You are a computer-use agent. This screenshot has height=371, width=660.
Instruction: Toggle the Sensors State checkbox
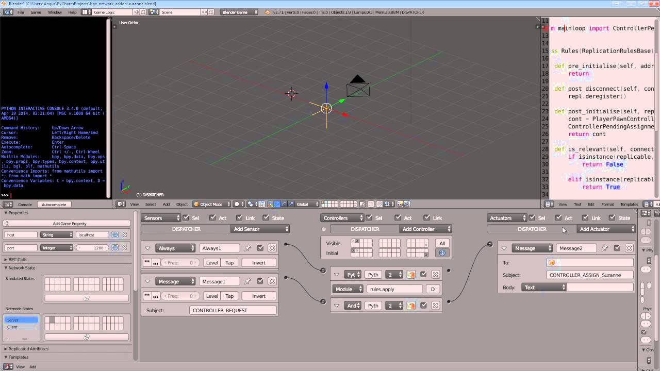(266, 218)
